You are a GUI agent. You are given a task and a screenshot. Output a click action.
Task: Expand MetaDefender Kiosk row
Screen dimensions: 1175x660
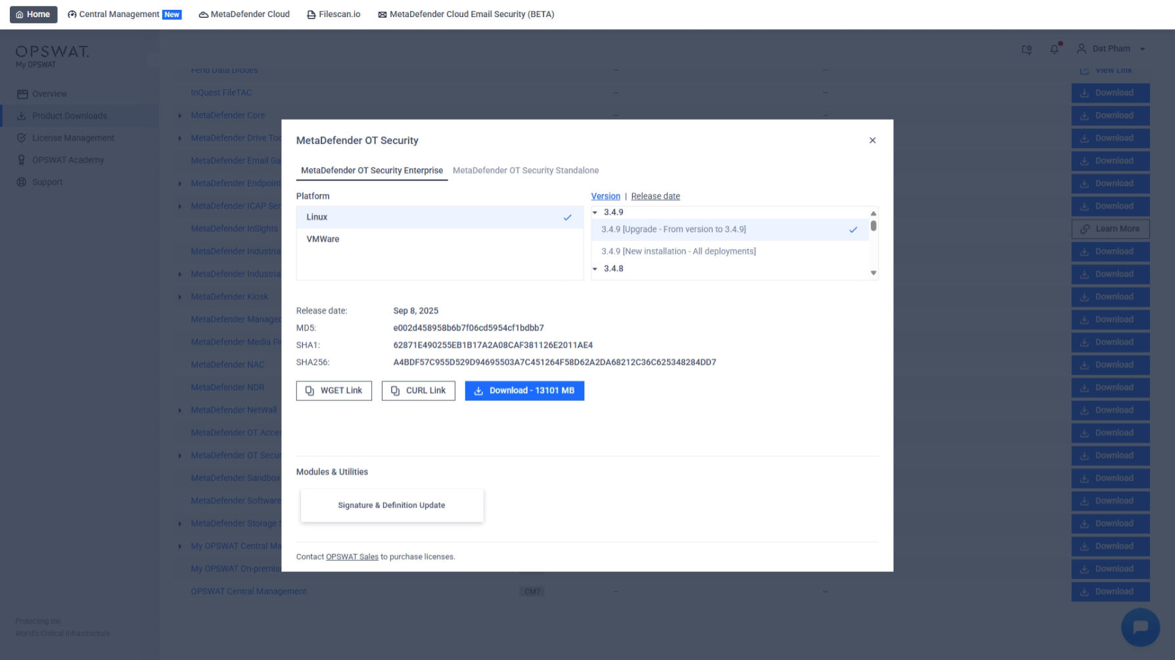pyautogui.click(x=180, y=297)
